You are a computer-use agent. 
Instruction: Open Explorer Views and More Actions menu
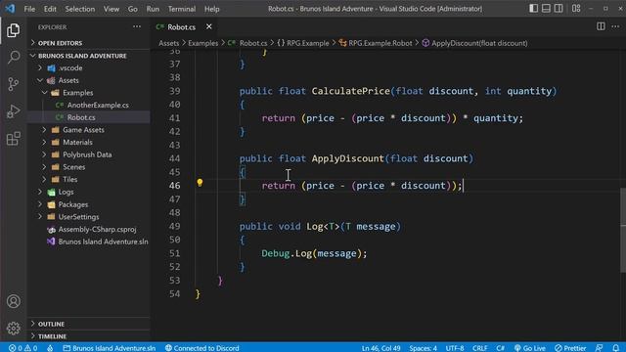click(137, 26)
